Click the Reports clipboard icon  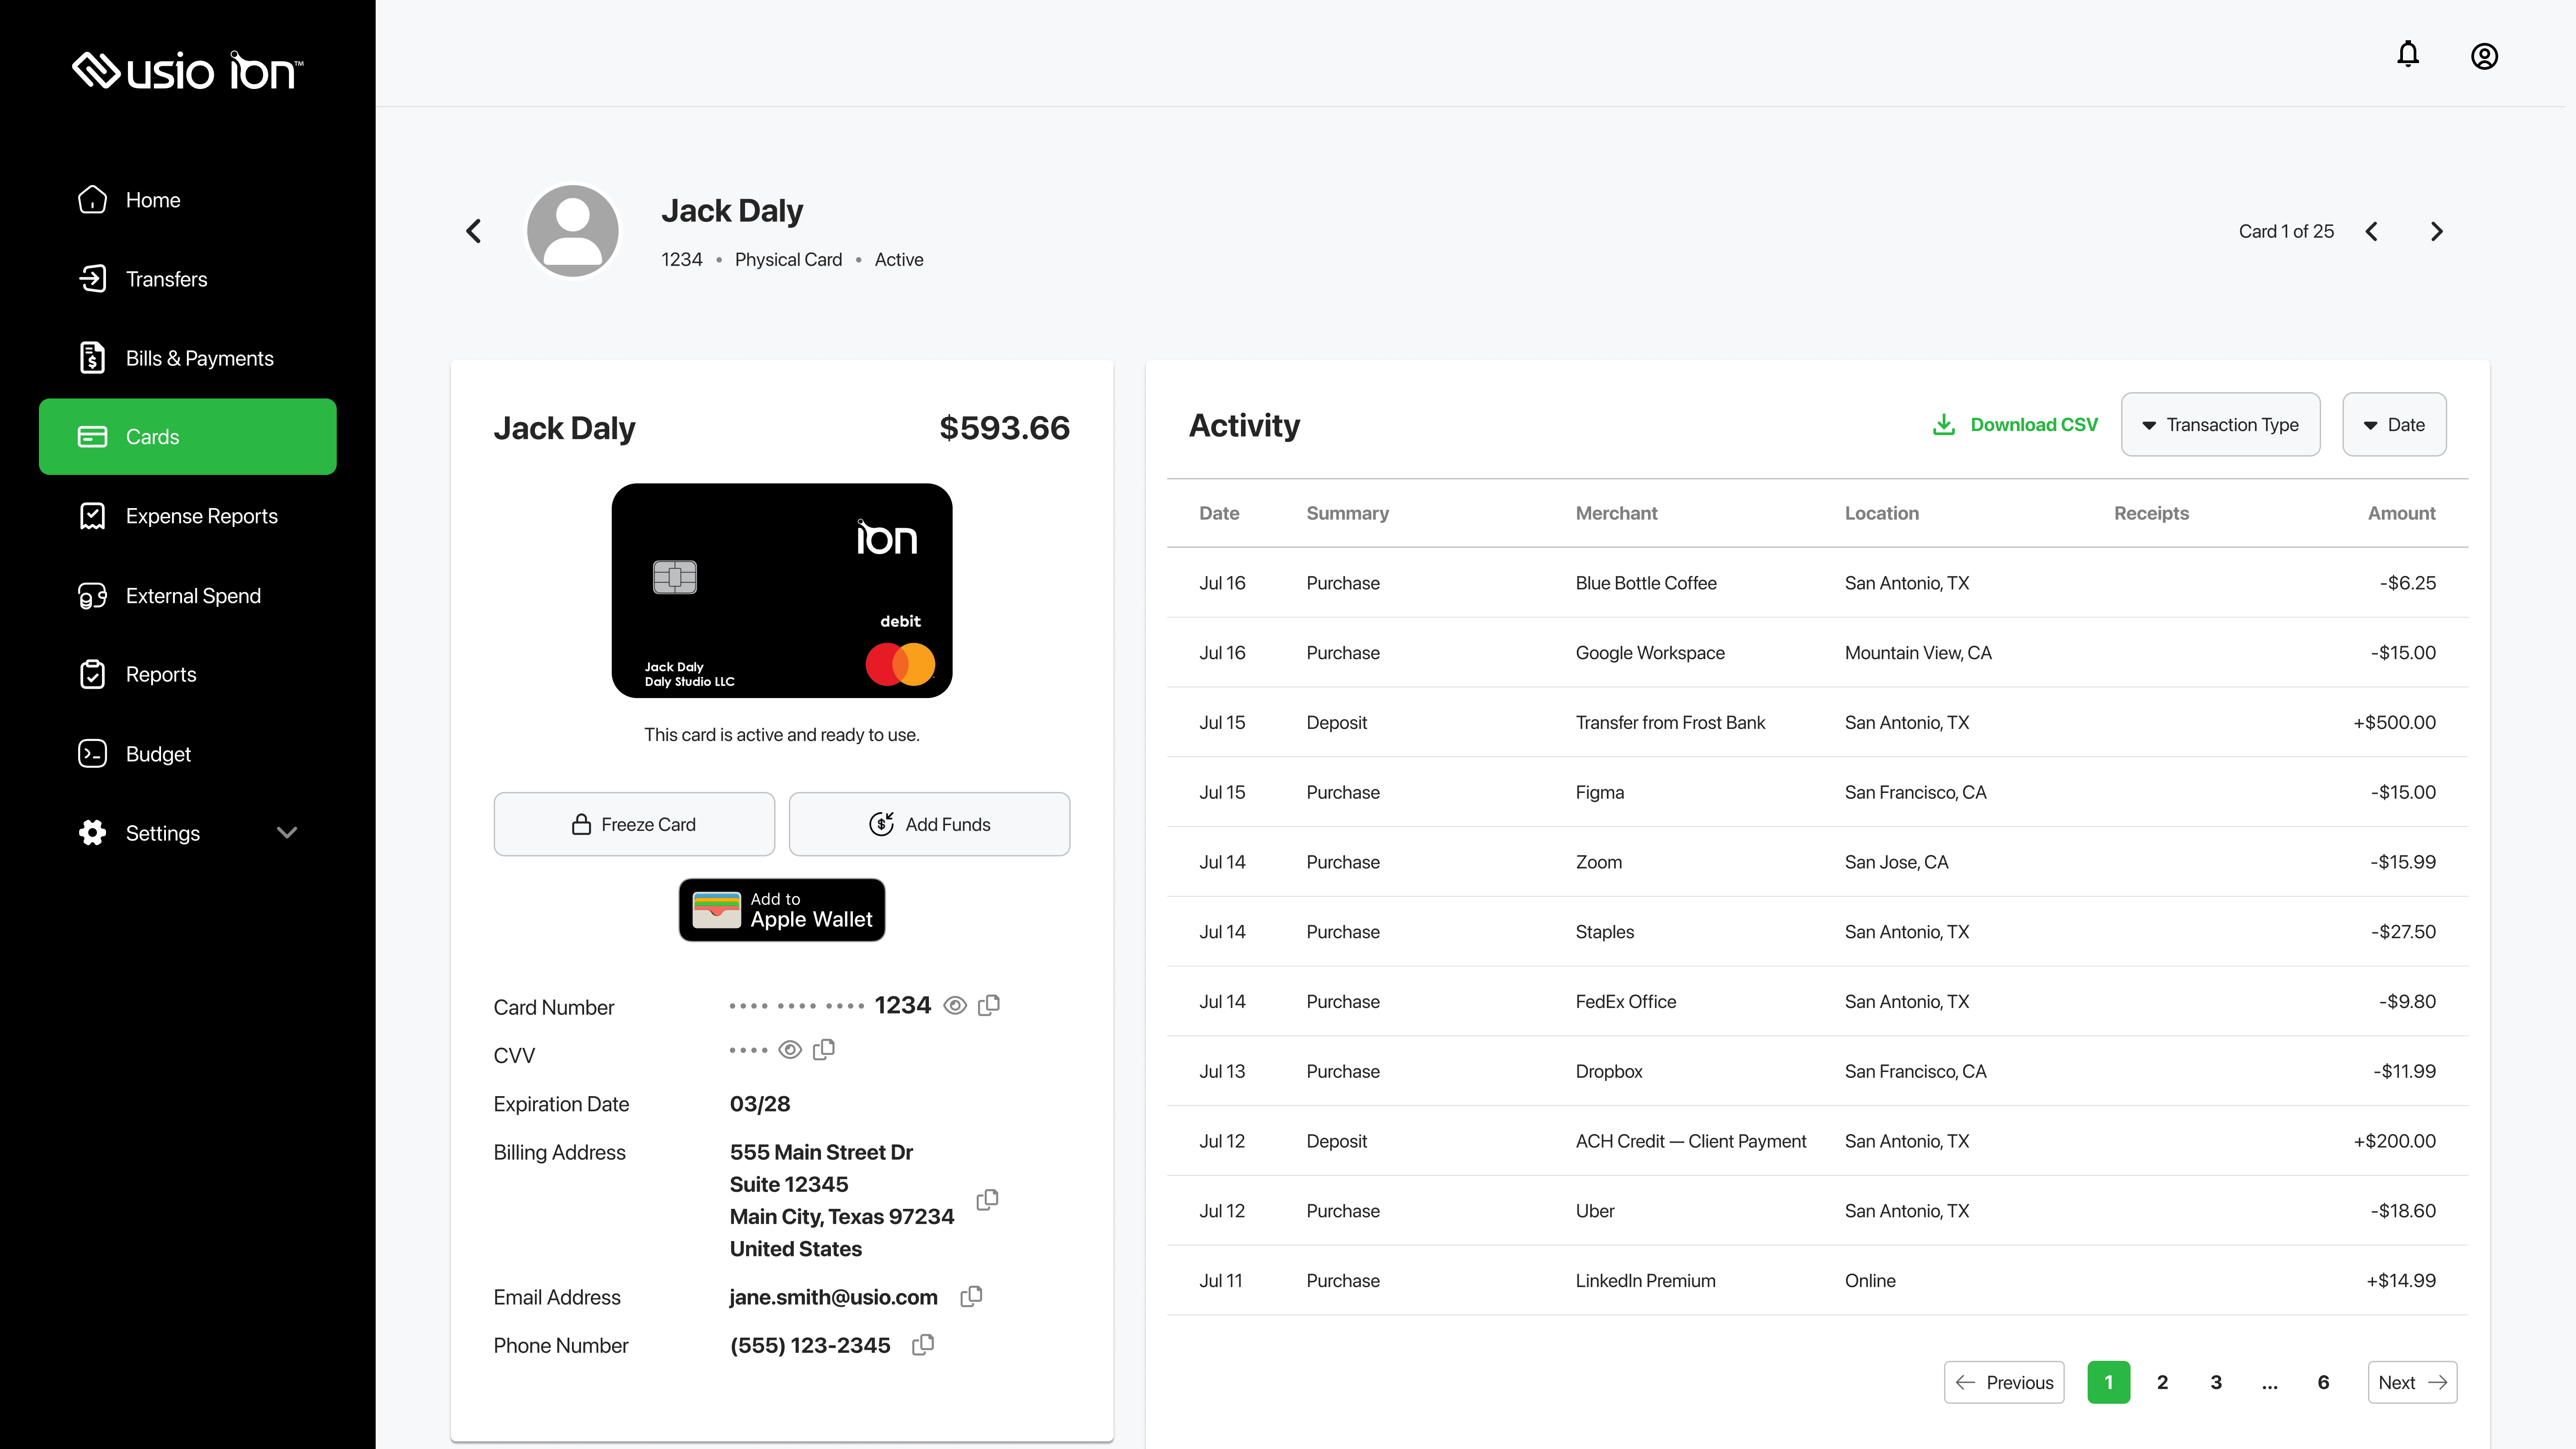[x=92, y=675]
